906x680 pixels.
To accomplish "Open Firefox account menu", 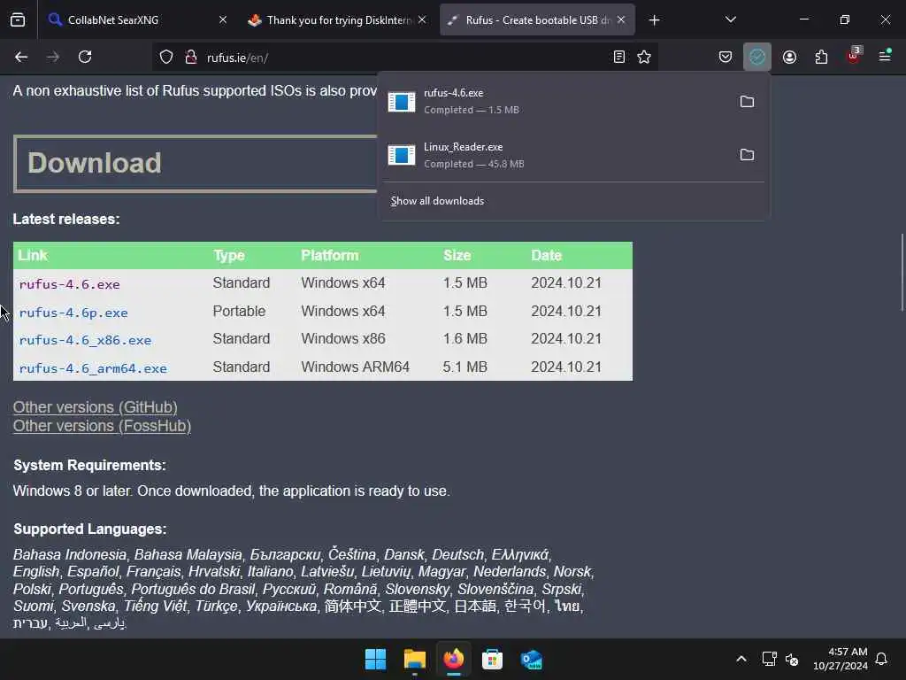I will (789, 57).
